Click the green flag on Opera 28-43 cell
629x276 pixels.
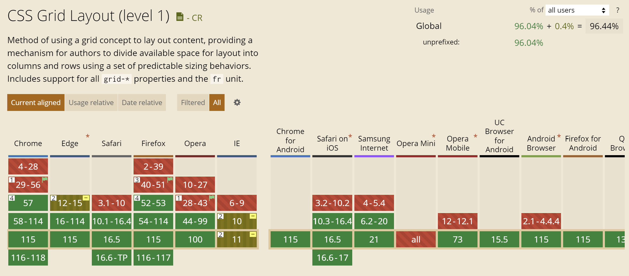(211, 198)
